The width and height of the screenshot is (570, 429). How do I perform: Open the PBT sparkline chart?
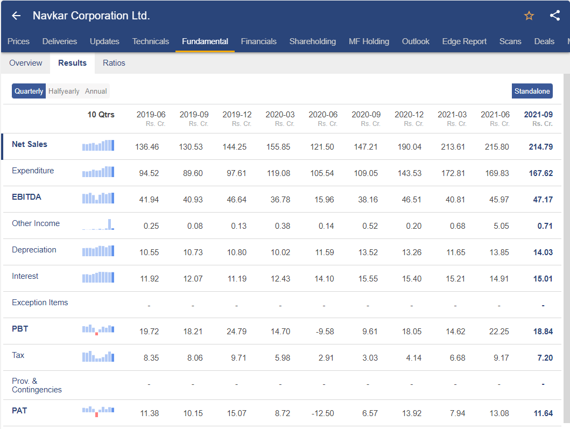pyautogui.click(x=98, y=330)
